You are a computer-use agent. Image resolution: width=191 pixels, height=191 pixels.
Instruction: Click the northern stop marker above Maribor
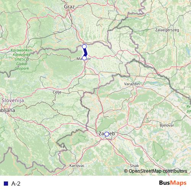coord(84,47)
